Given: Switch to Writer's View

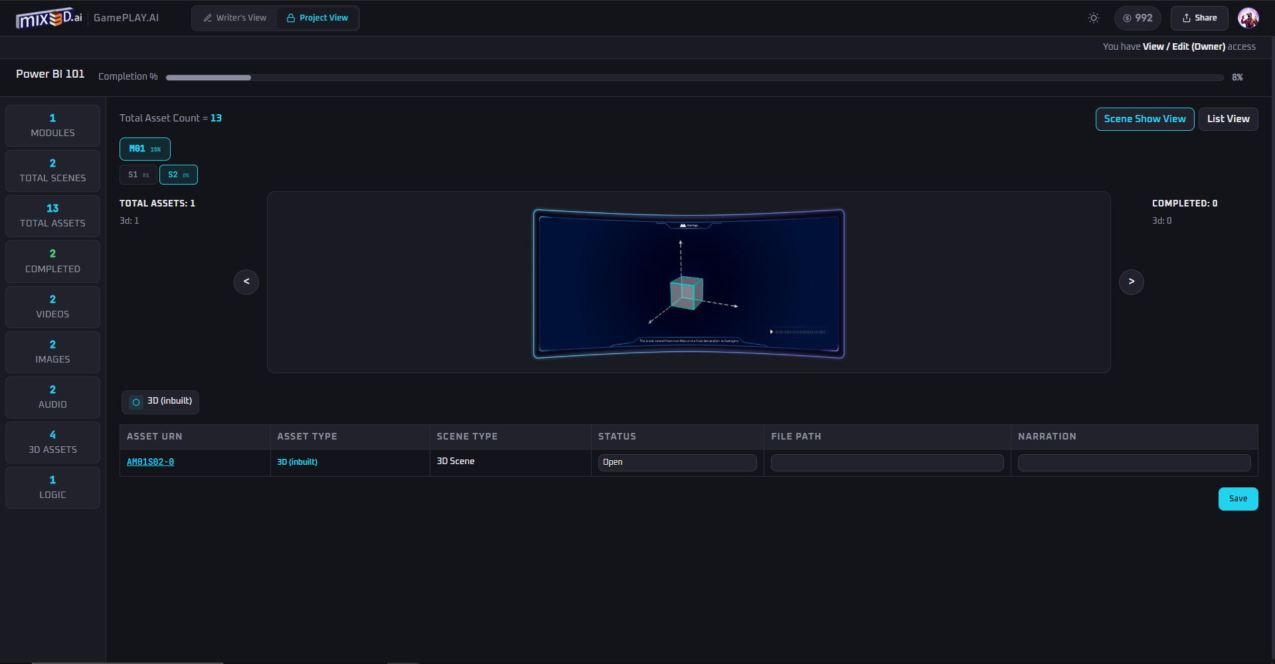Looking at the screenshot, I should (x=234, y=18).
